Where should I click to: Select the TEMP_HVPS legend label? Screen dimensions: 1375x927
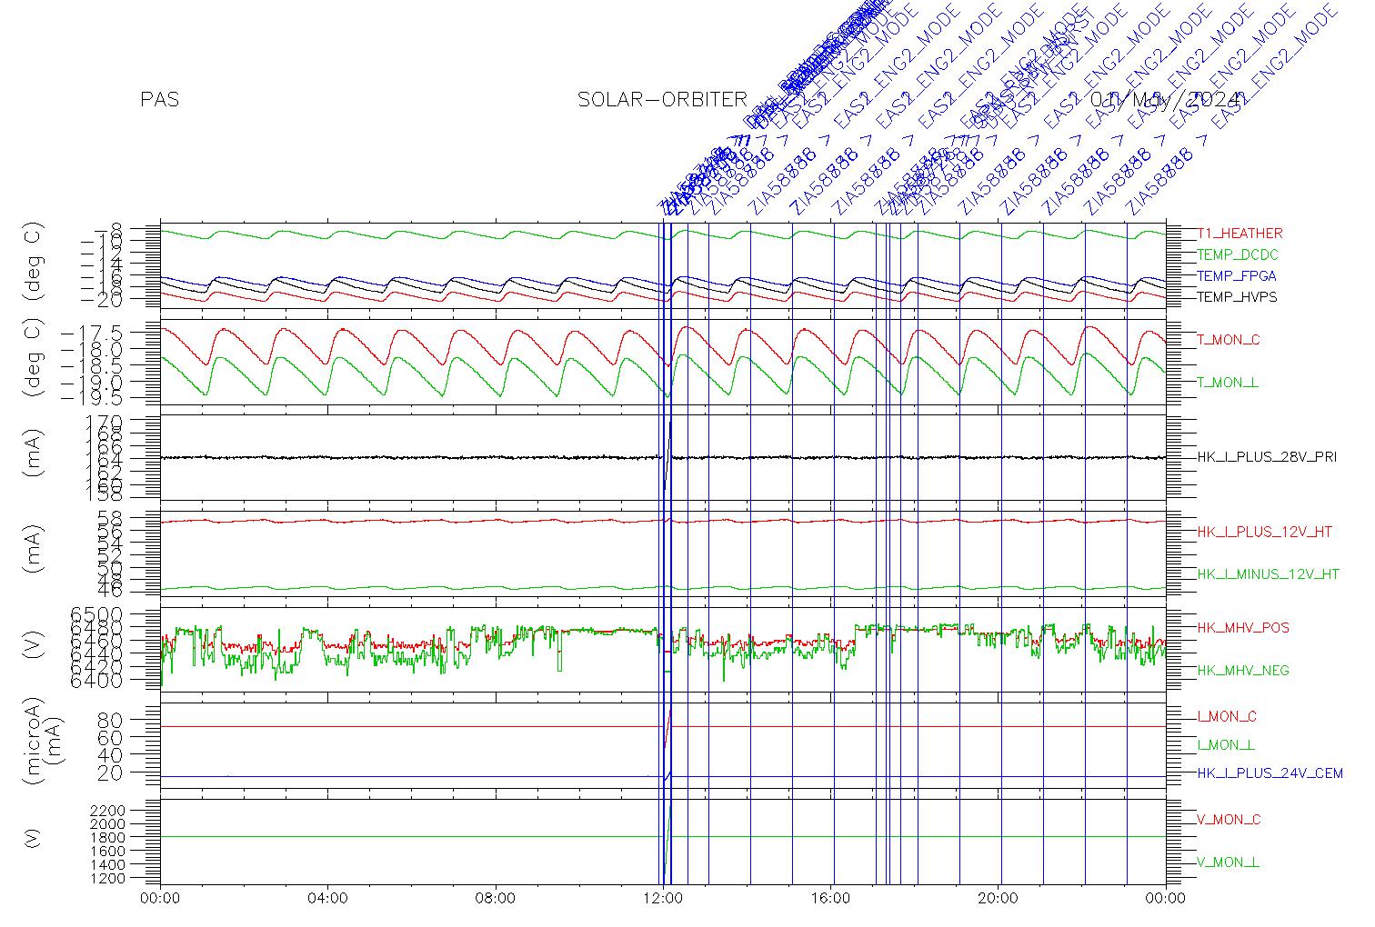[x=1237, y=297]
